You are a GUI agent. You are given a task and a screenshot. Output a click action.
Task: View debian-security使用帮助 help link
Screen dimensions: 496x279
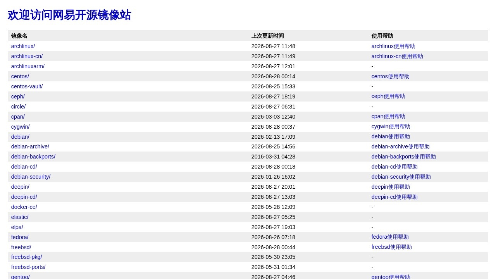[401, 177]
